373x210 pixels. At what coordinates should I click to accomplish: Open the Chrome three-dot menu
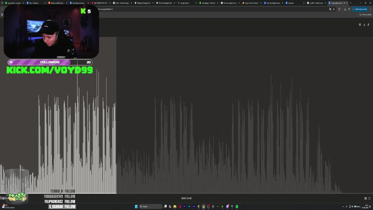click(370, 9)
